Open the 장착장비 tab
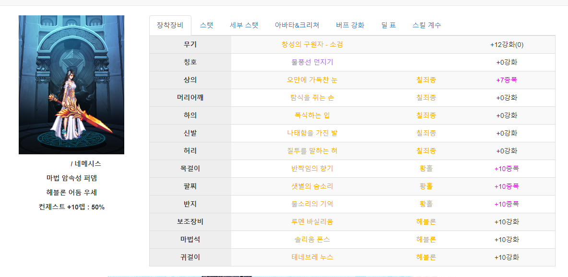Image resolution: width=568 pixels, height=277 pixels. click(x=170, y=25)
